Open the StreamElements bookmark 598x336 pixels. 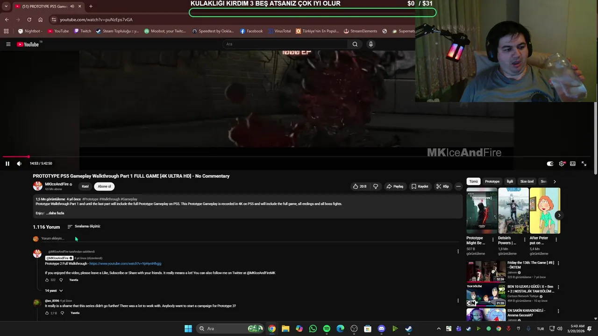click(360, 31)
